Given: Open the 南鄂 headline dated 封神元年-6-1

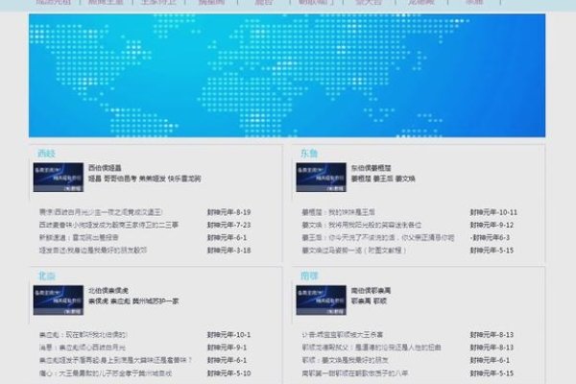Looking at the screenshot, I should click(x=346, y=360).
